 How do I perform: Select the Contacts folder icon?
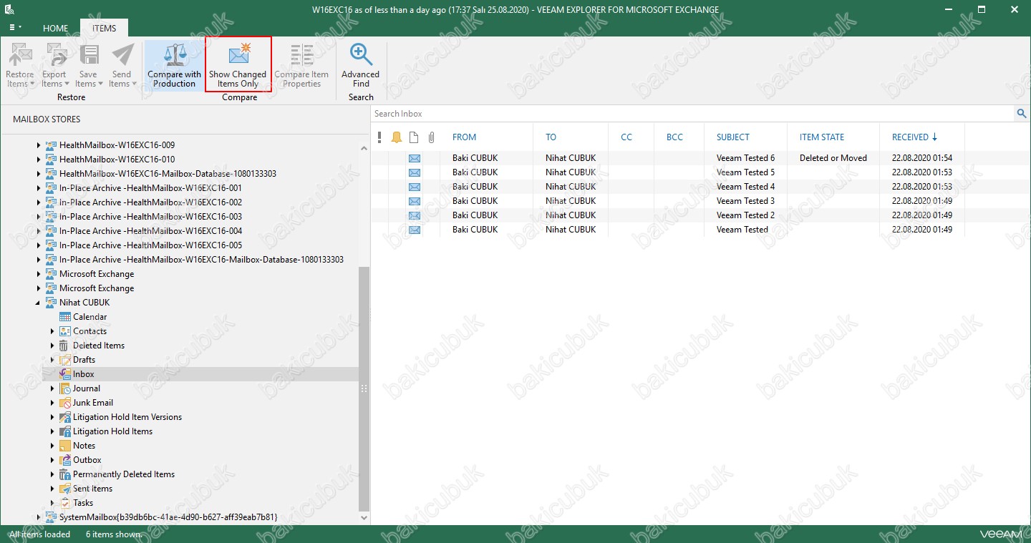point(65,331)
